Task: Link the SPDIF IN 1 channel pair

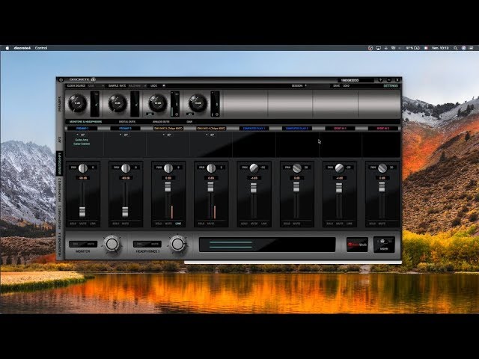Action: [350, 224]
